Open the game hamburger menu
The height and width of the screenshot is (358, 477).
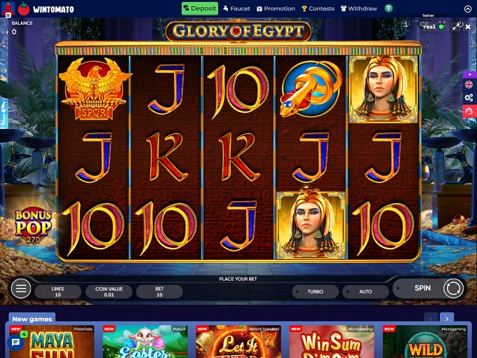[x=20, y=288]
